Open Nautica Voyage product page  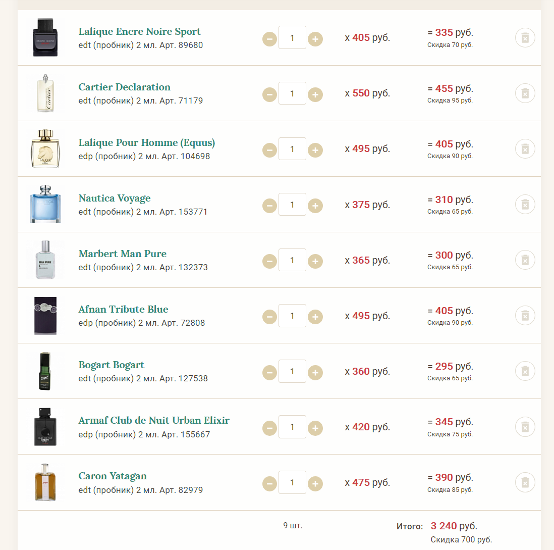tap(114, 198)
